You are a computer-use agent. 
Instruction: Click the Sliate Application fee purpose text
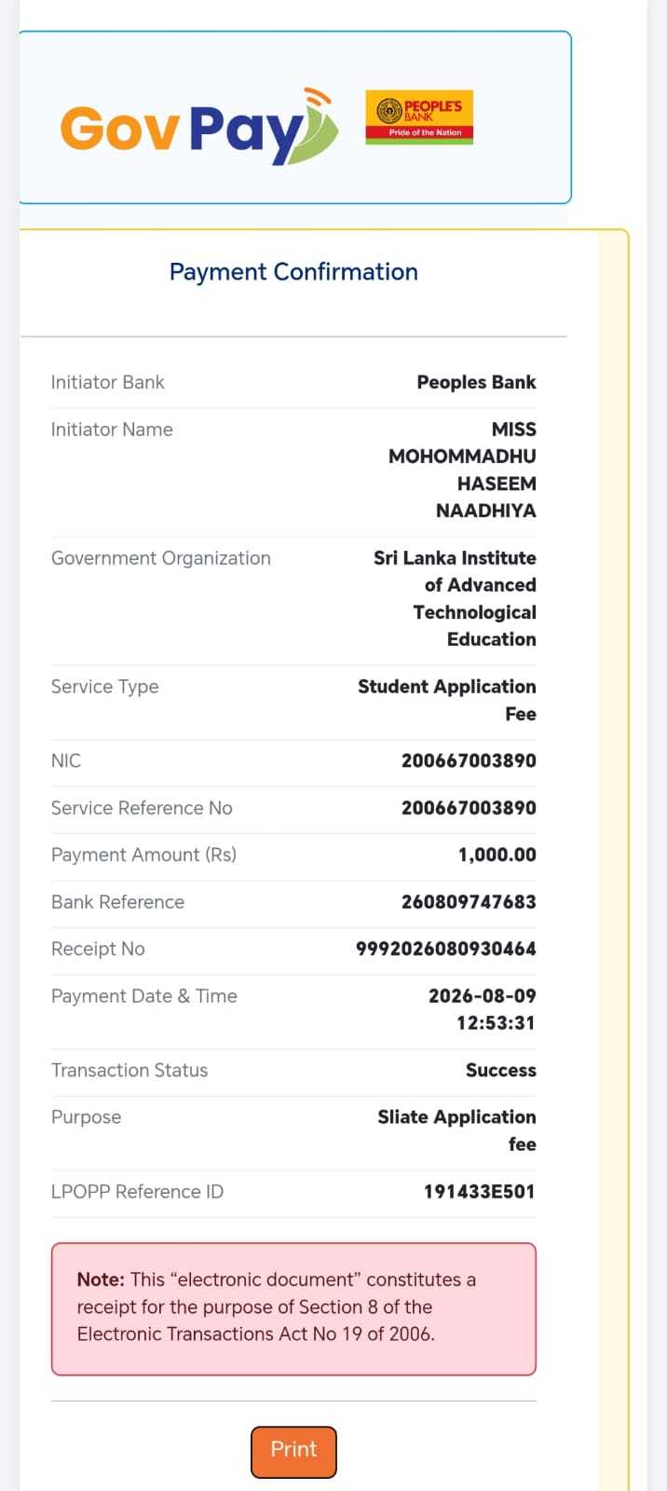pyautogui.click(x=456, y=1130)
